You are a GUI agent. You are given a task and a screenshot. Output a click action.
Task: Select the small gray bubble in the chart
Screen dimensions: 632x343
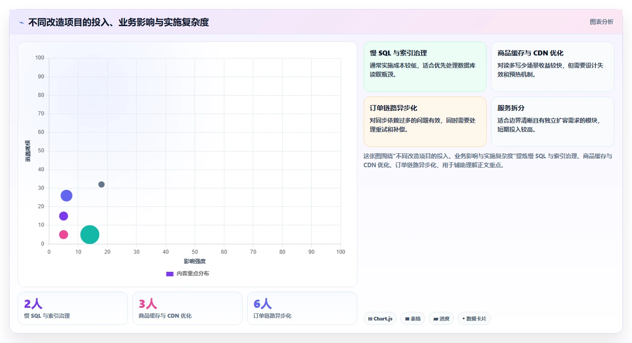(101, 184)
